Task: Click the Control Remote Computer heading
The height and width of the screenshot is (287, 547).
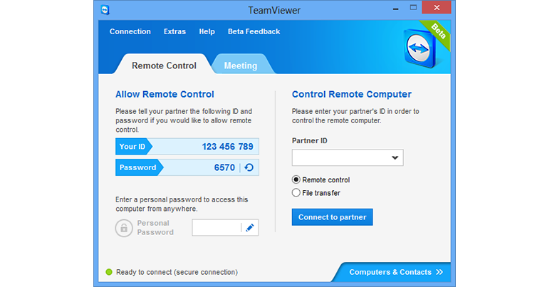Action: (x=352, y=94)
